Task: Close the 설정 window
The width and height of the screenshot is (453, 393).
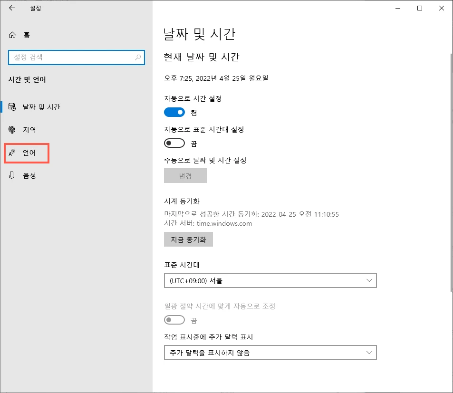Action: [x=442, y=8]
